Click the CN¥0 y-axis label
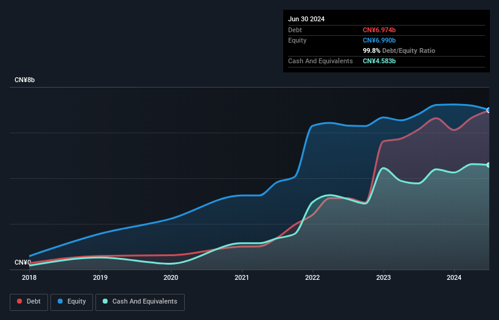This screenshot has width=499, height=320. pos(22,262)
